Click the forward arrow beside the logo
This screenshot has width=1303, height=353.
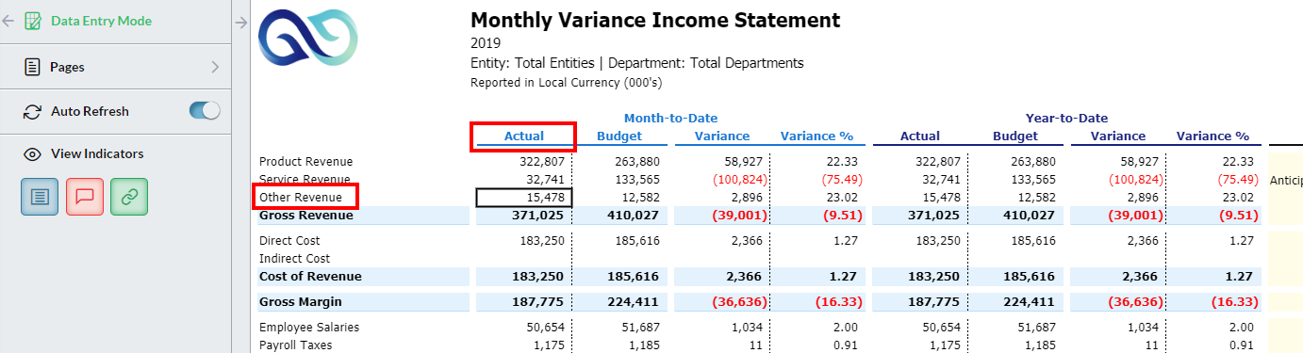[x=240, y=22]
